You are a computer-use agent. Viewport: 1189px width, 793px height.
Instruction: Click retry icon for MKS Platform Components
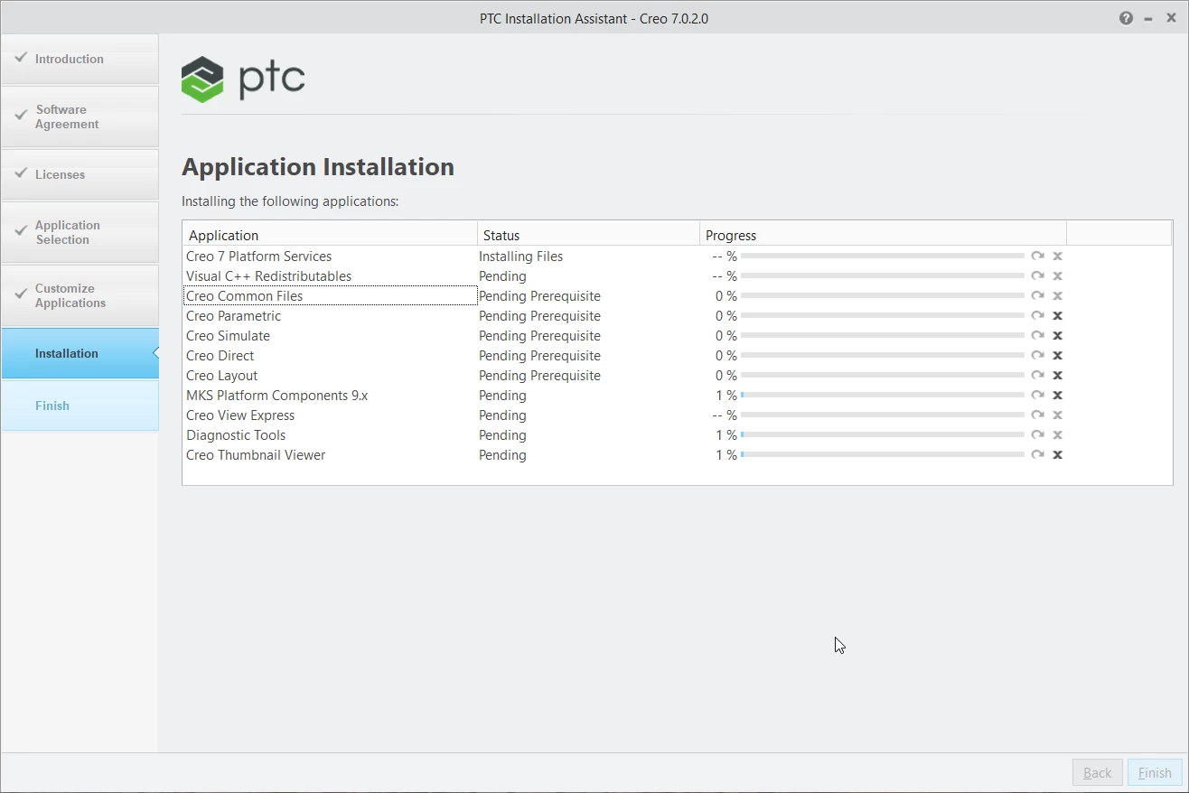pos(1037,396)
